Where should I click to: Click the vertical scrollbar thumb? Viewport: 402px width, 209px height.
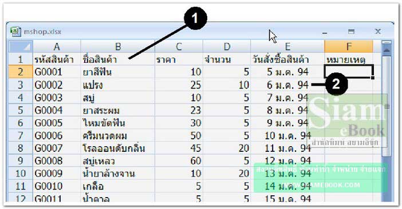(387, 106)
